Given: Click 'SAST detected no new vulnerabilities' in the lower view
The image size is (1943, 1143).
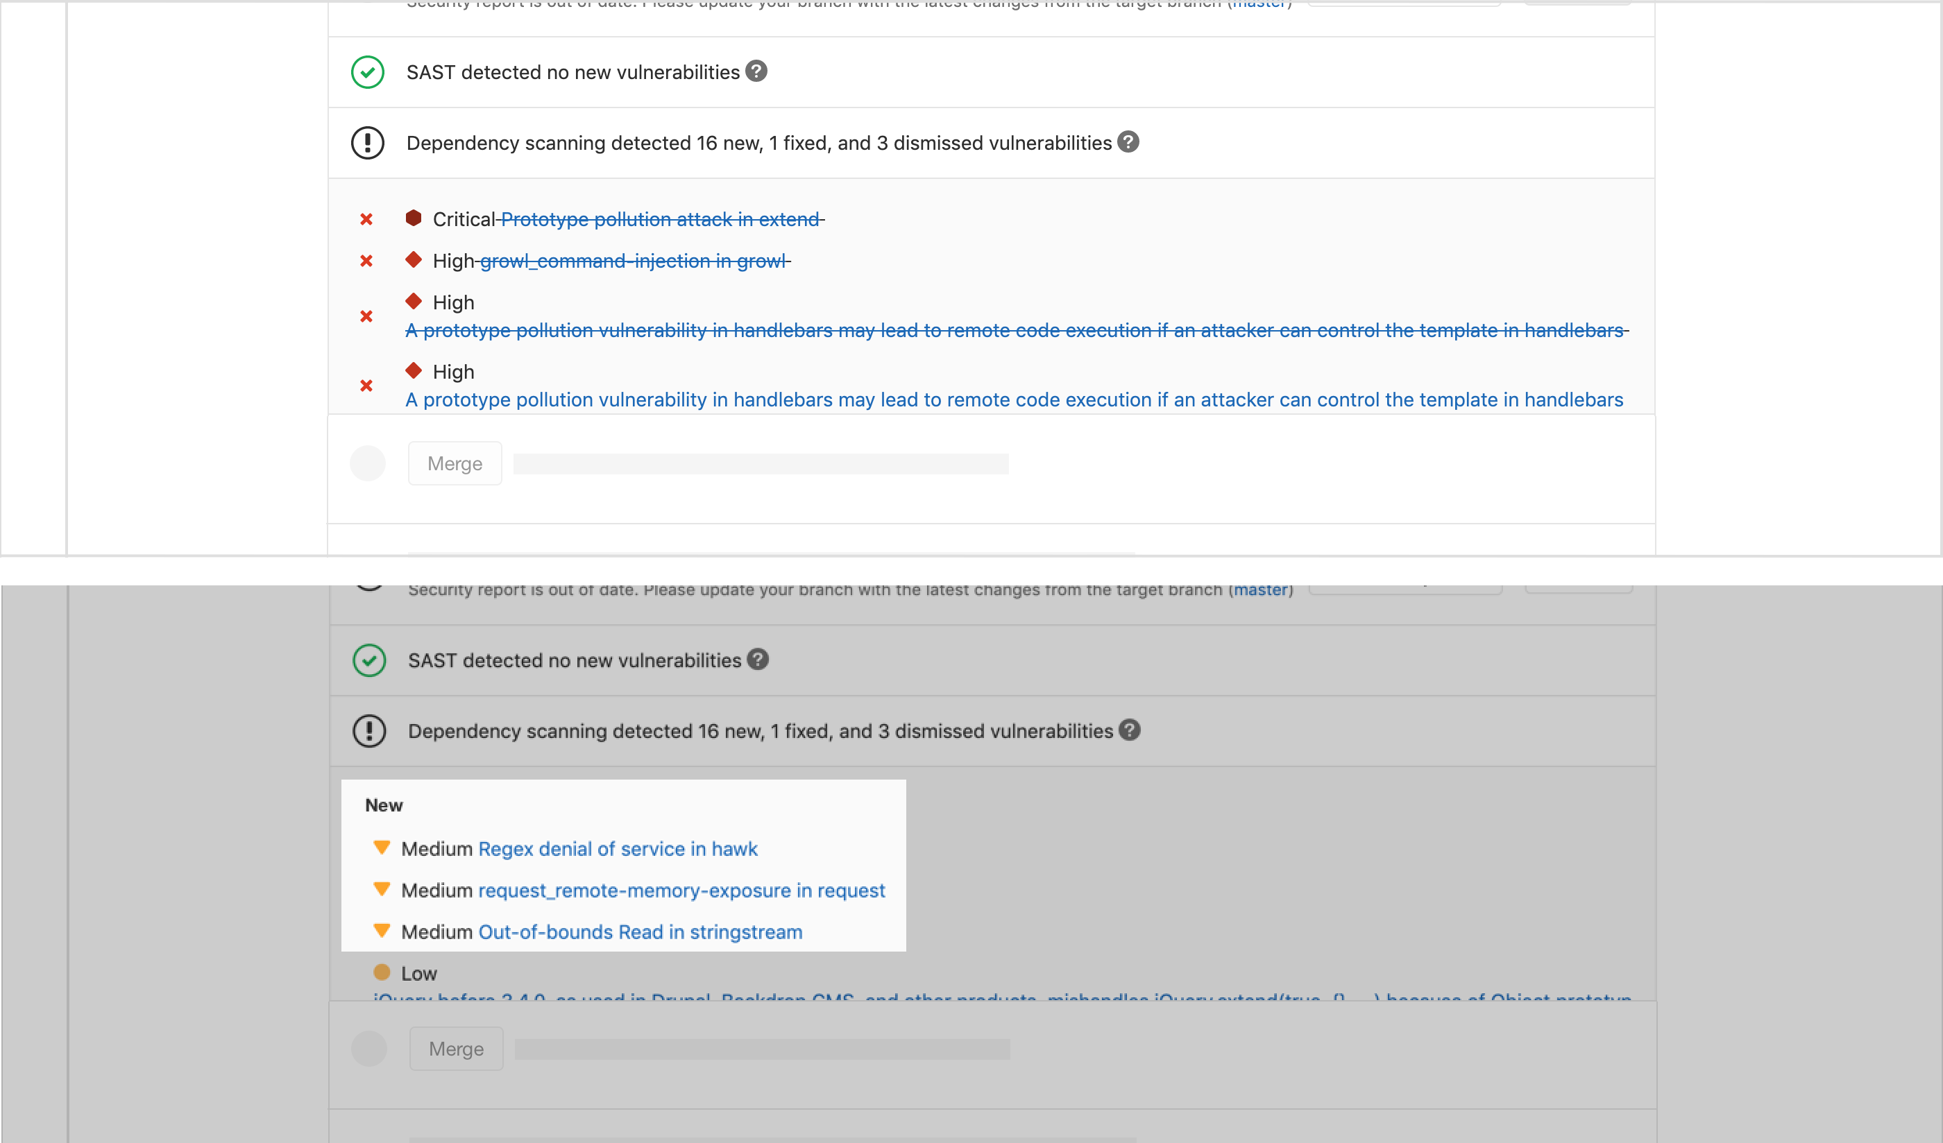Looking at the screenshot, I should click(x=575, y=660).
